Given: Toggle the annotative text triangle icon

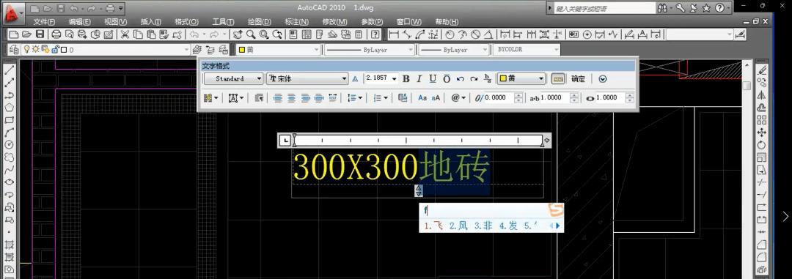Looking at the screenshot, I should (x=355, y=78).
